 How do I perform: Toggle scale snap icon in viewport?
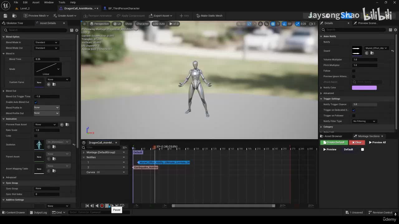tap(298, 24)
